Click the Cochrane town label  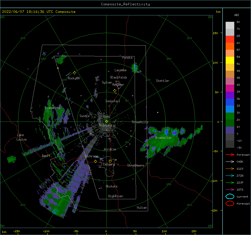(91, 156)
